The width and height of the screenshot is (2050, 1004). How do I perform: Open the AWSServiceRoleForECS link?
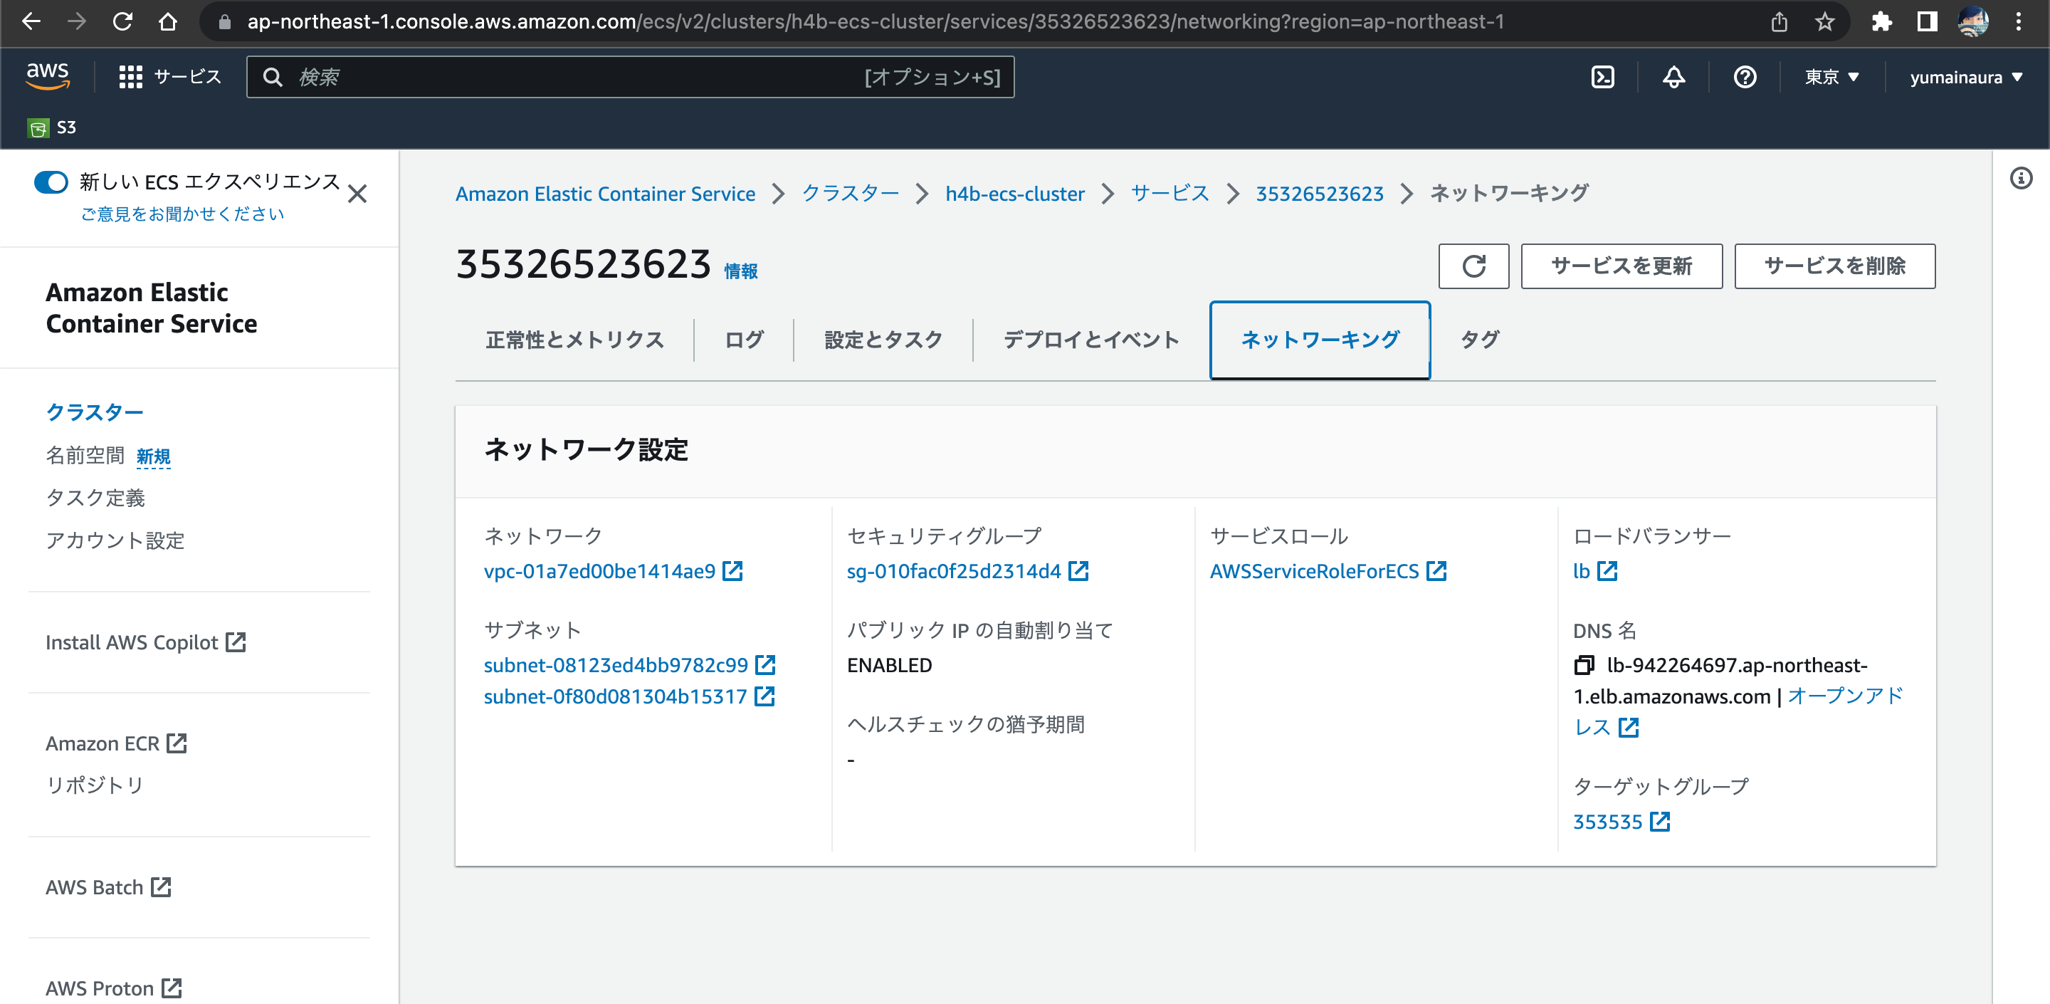point(1314,571)
